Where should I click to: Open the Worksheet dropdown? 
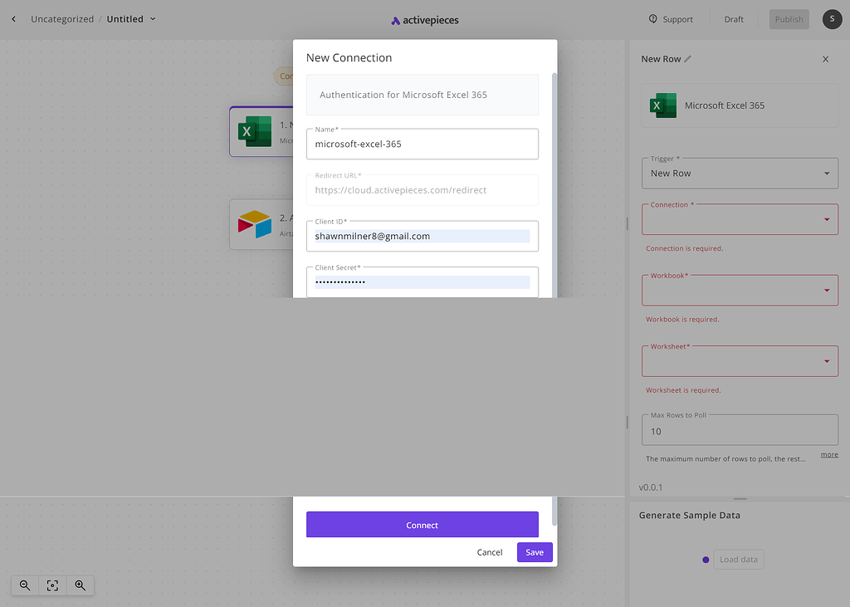pos(740,361)
